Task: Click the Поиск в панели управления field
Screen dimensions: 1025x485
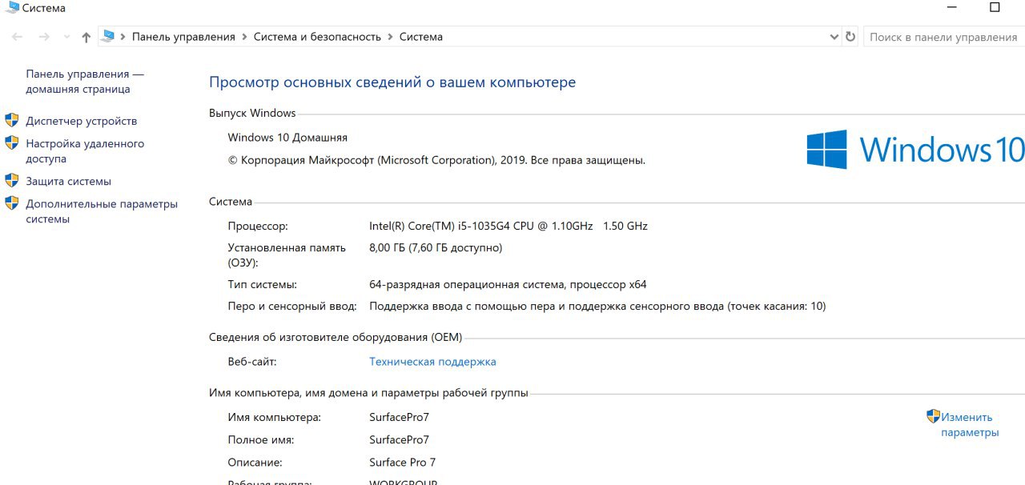Action: coord(943,37)
